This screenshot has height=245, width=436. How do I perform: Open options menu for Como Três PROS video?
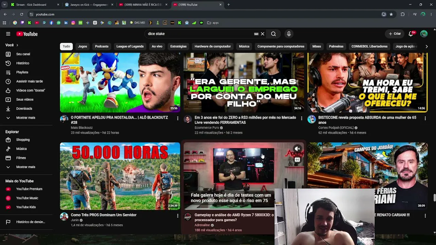(177, 216)
